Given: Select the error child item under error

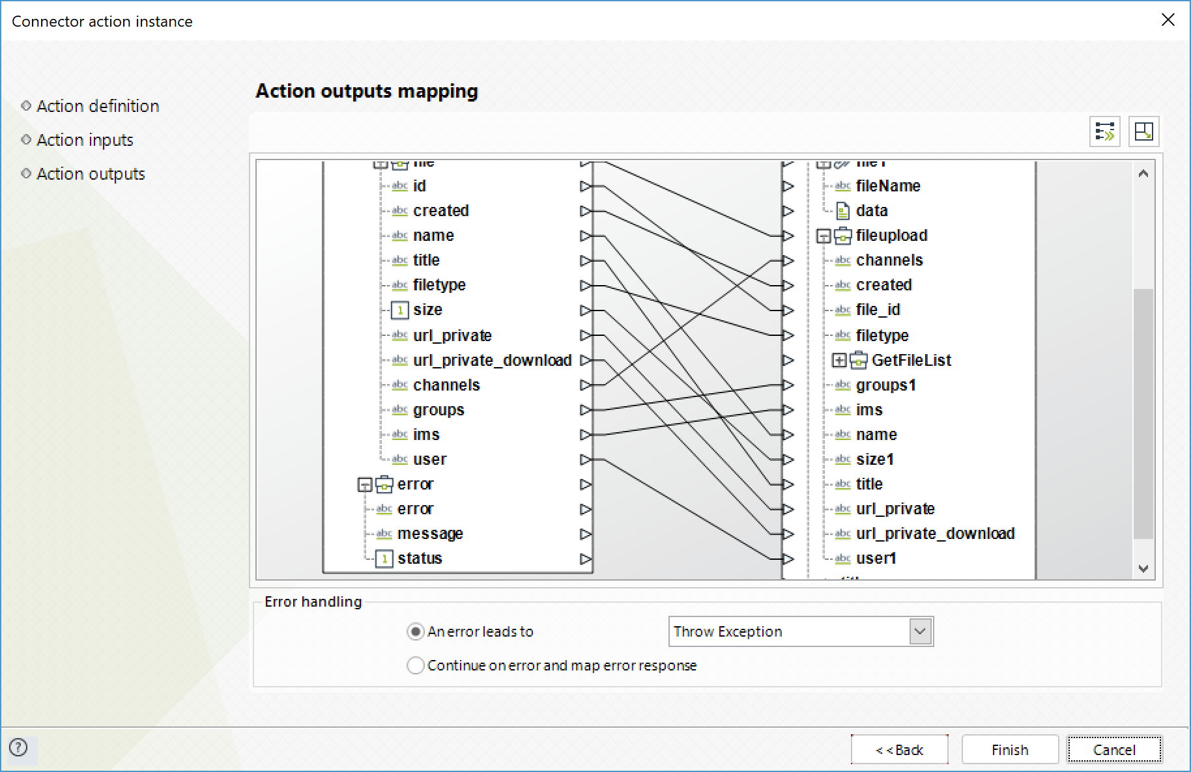Looking at the screenshot, I should [x=415, y=509].
